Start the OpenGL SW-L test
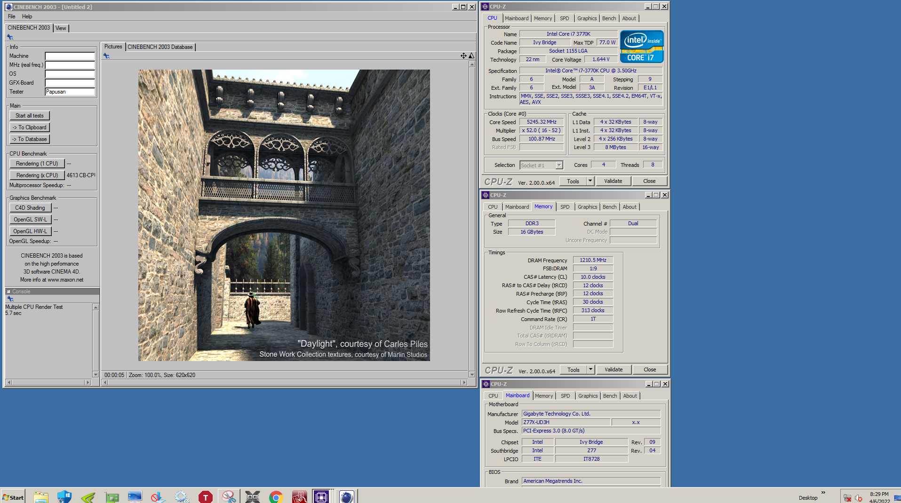The image size is (901, 503). tap(30, 220)
